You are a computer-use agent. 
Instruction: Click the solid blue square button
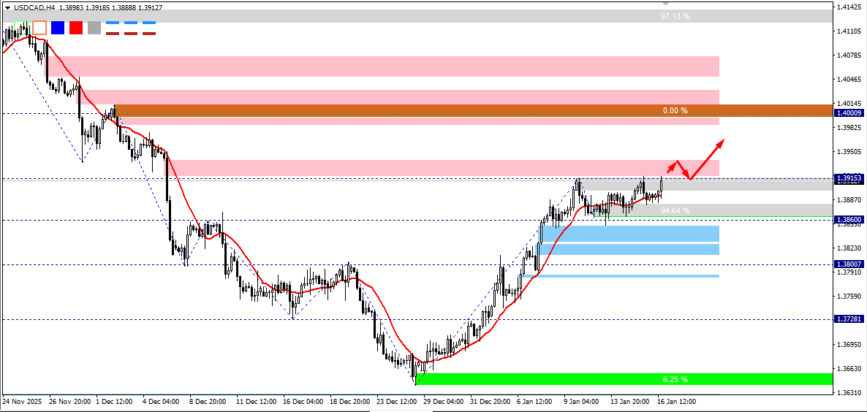(x=58, y=28)
